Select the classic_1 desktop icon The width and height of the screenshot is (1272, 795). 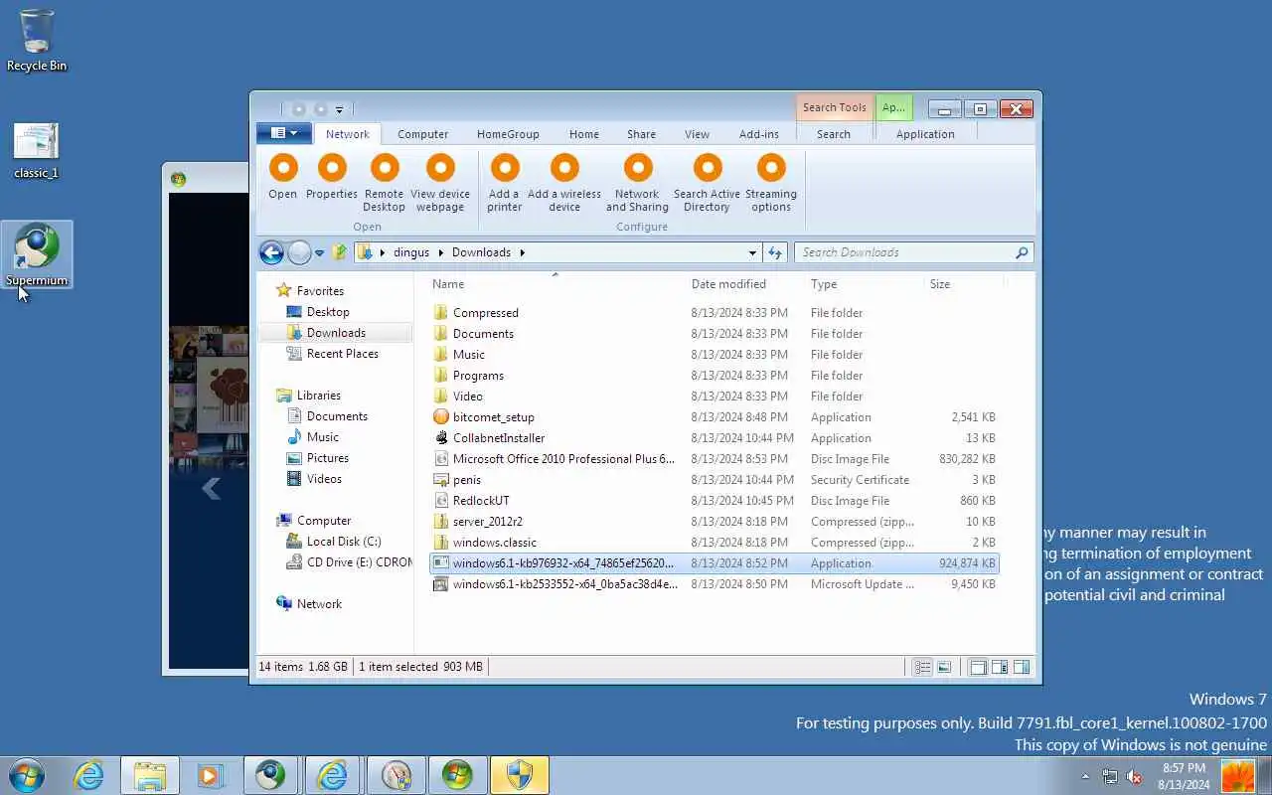37,151
